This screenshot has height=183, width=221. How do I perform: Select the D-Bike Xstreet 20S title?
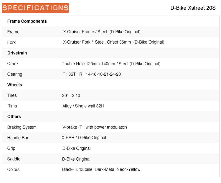(x=193, y=8)
